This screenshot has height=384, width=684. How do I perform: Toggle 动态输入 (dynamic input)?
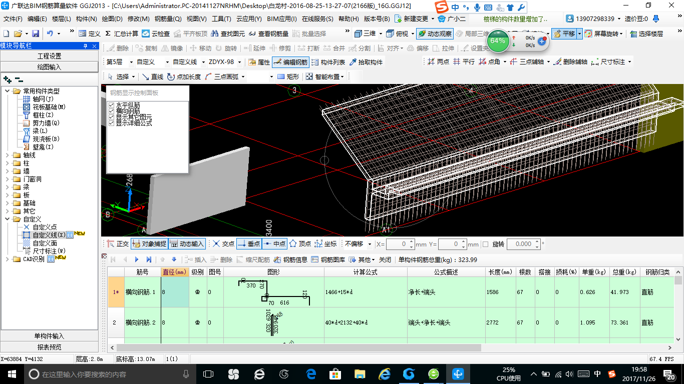click(x=187, y=244)
